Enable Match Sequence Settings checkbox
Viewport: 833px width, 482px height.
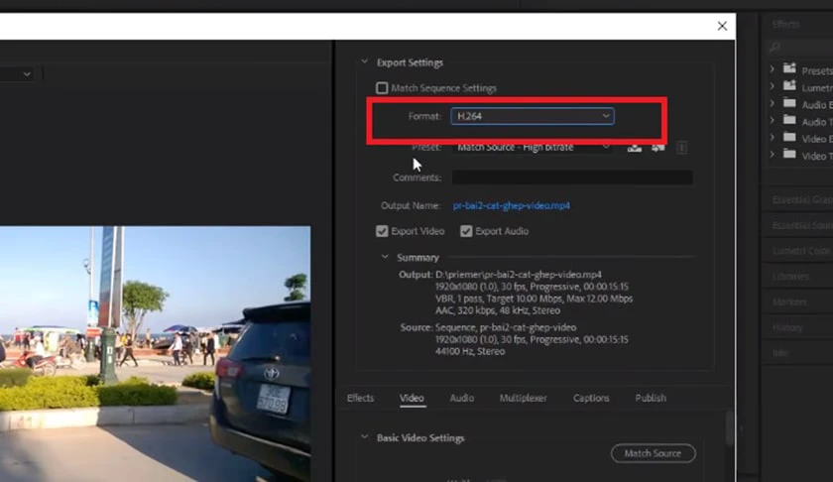pyautogui.click(x=382, y=87)
